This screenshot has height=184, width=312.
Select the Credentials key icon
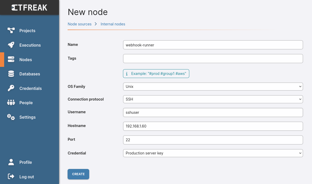[11, 88]
